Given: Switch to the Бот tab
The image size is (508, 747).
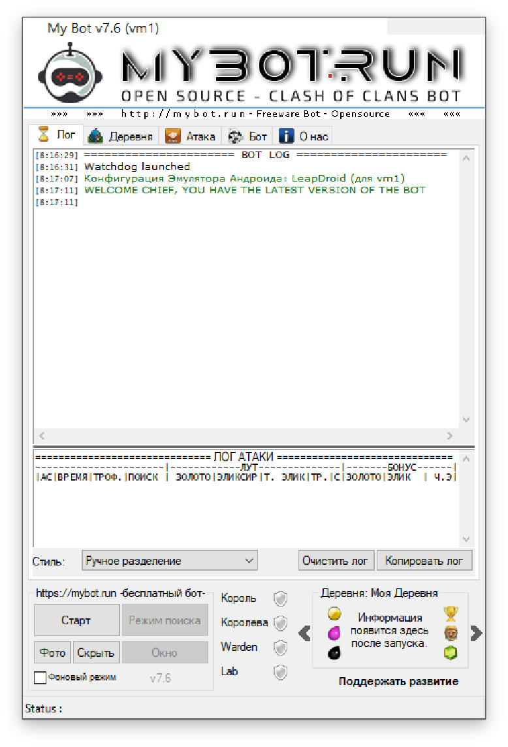Looking at the screenshot, I should pyautogui.click(x=247, y=136).
